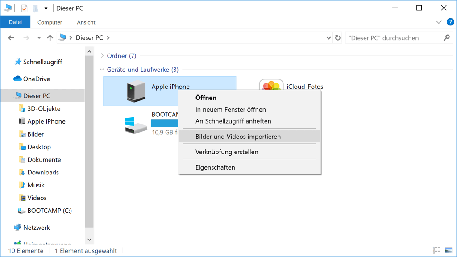Open the Datei tab
Screen dimensions: 457x257
(x=16, y=22)
